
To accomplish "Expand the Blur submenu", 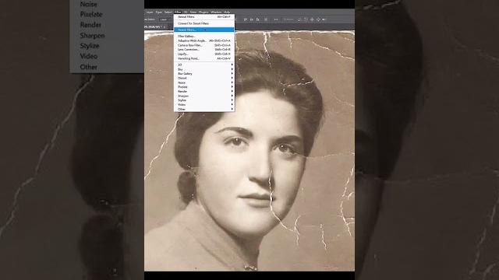I will tap(204, 69).
